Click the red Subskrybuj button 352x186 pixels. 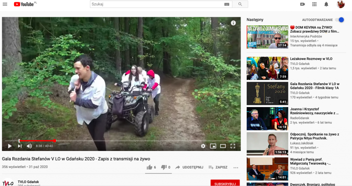(225, 184)
